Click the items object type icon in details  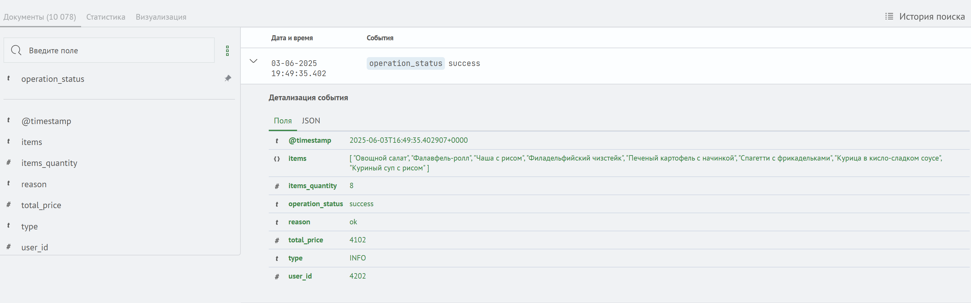point(277,159)
